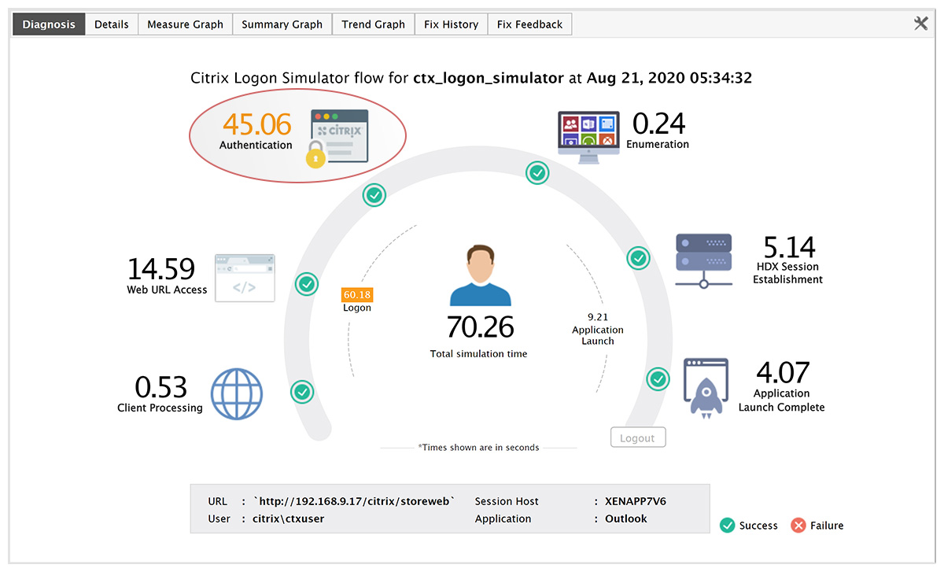Image resolution: width=944 pixels, height=572 pixels.
Task: Click the 70.26 total simulation time
Action: (480, 327)
